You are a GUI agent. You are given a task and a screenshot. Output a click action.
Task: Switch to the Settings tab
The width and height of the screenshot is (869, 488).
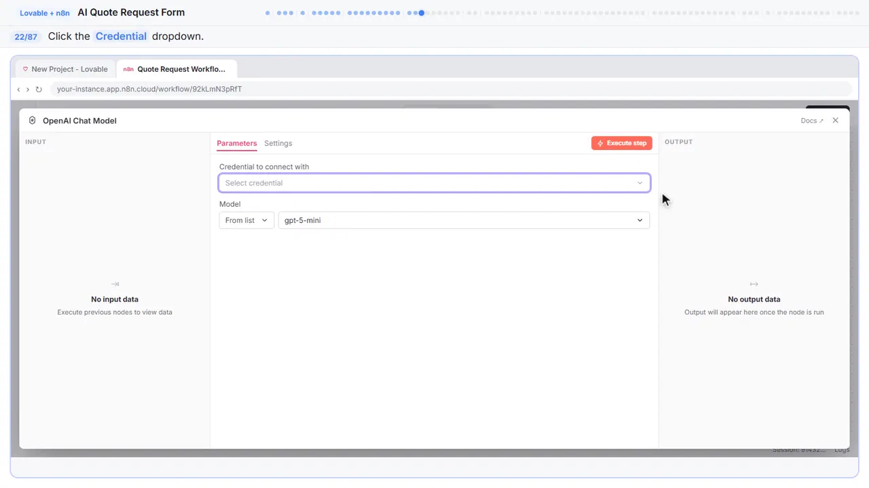[x=278, y=144]
